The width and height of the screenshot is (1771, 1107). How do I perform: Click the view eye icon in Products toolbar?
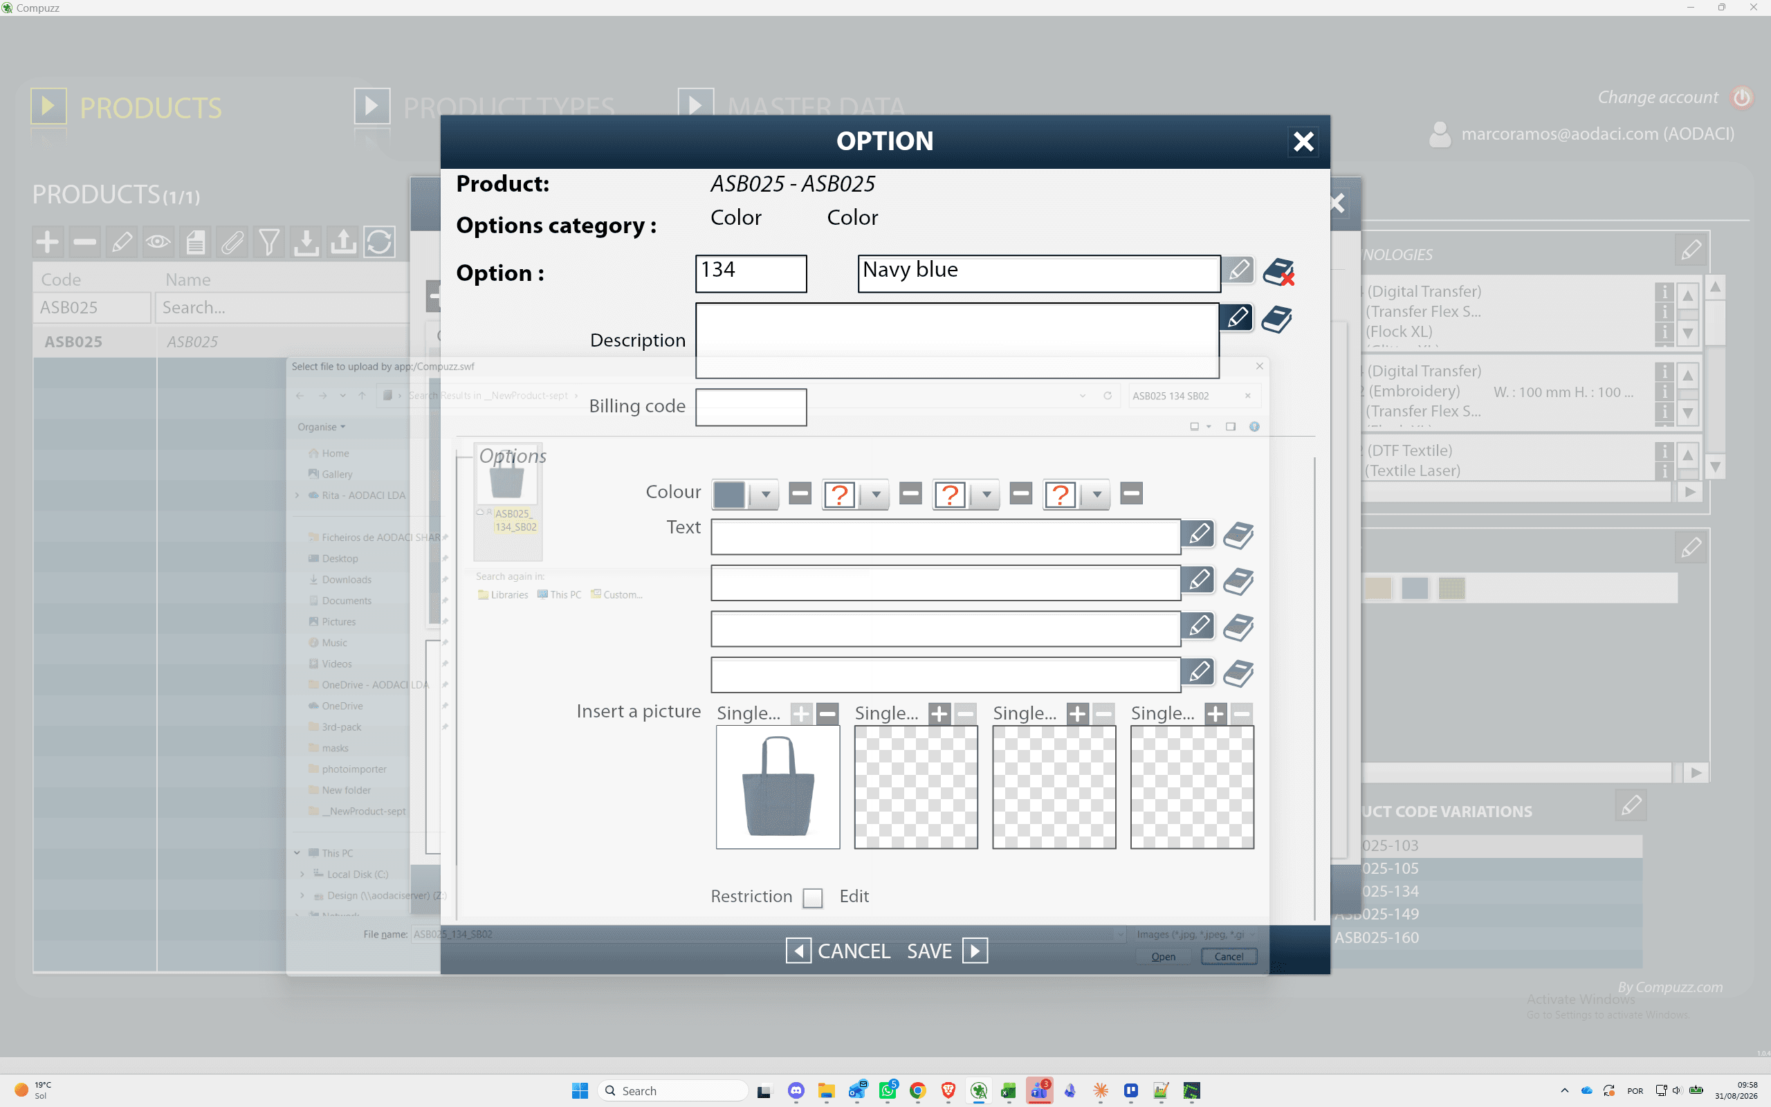click(158, 241)
